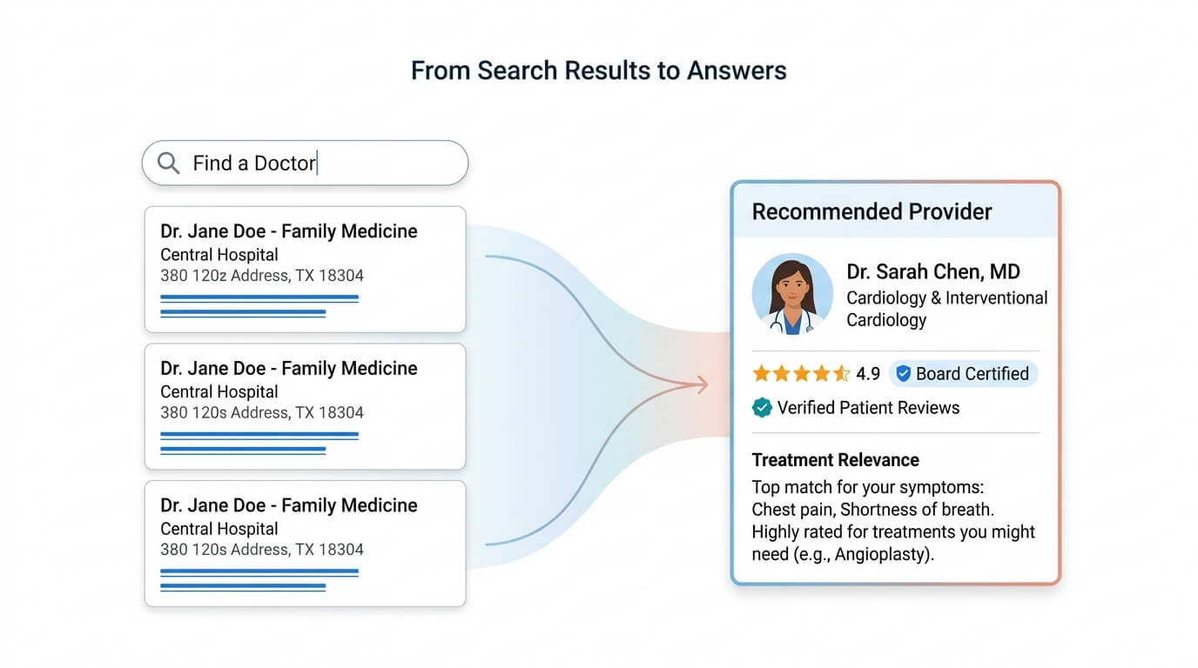1198x668 pixels.
Task: Open the first Dr. Jane Doe result
Action: coord(305,269)
